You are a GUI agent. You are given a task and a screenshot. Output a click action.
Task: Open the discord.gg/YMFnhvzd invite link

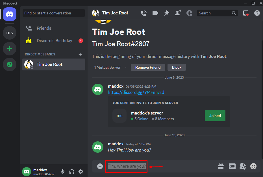136,92
